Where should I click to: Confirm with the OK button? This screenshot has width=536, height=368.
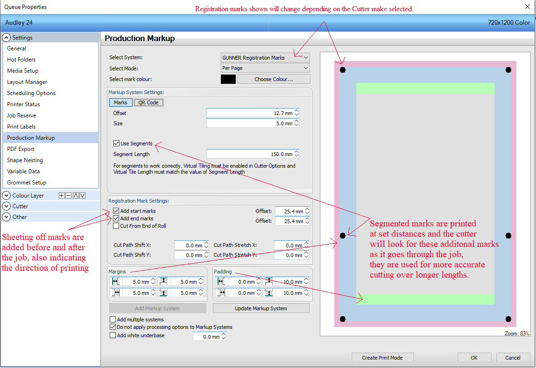click(474, 358)
